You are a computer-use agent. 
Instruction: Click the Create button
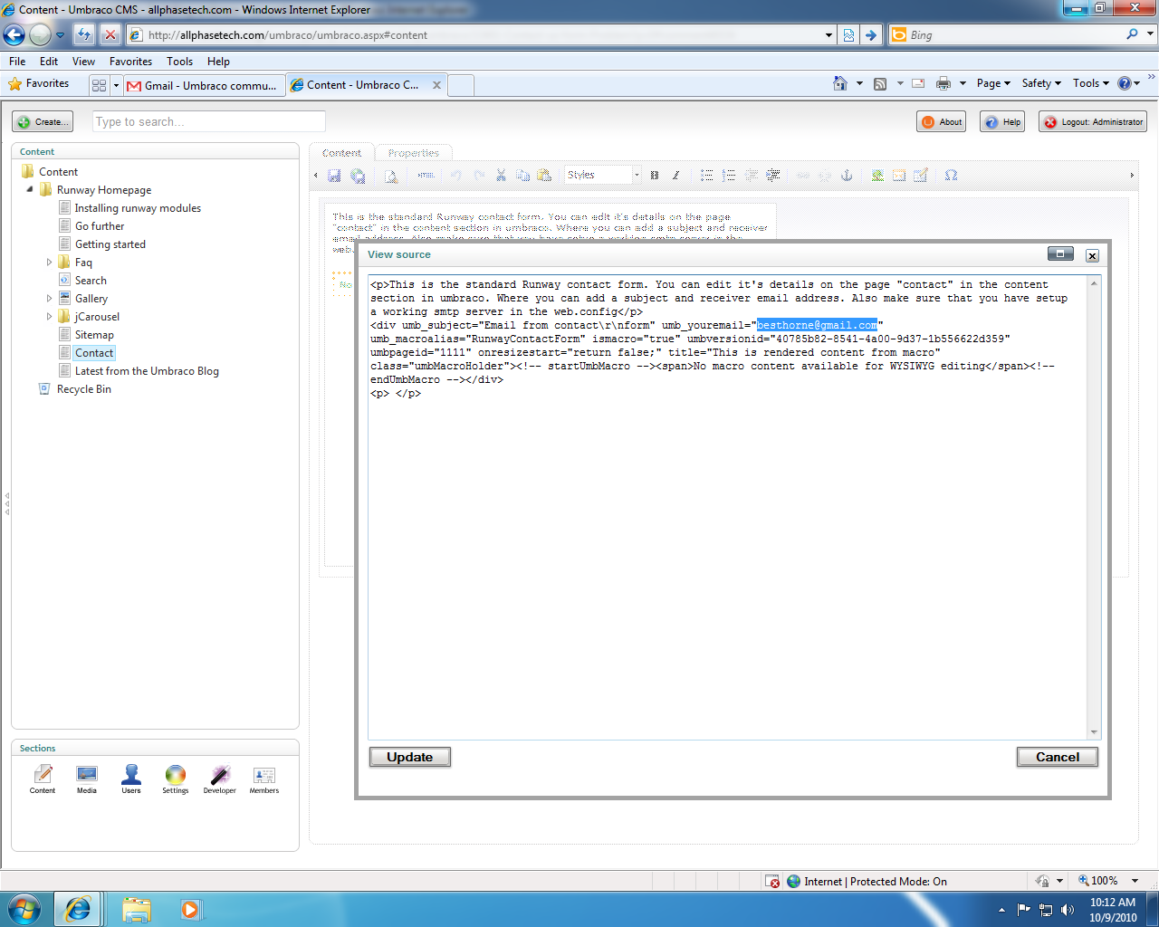pyautogui.click(x=43, y=122)
